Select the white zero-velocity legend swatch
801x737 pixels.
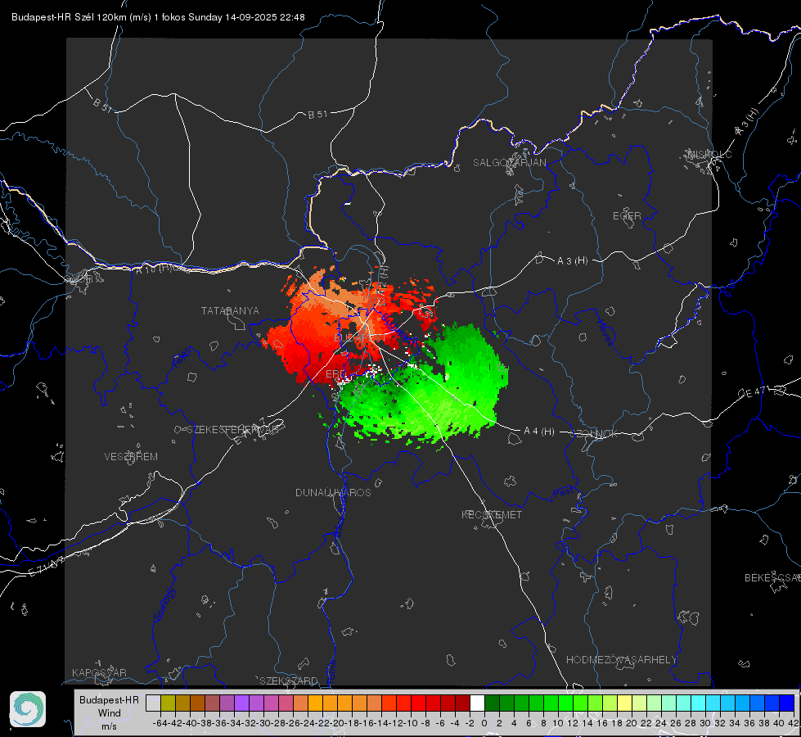point(477,703)
